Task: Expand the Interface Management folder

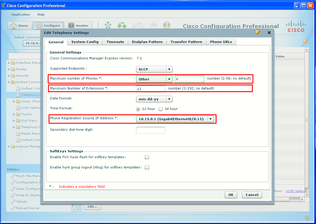Action: (x=9, y=63)
